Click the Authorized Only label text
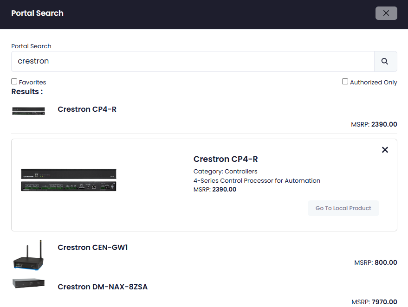 point(373,82)
